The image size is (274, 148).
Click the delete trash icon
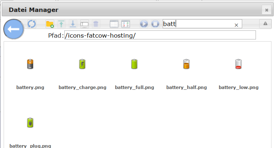[95, 24]
